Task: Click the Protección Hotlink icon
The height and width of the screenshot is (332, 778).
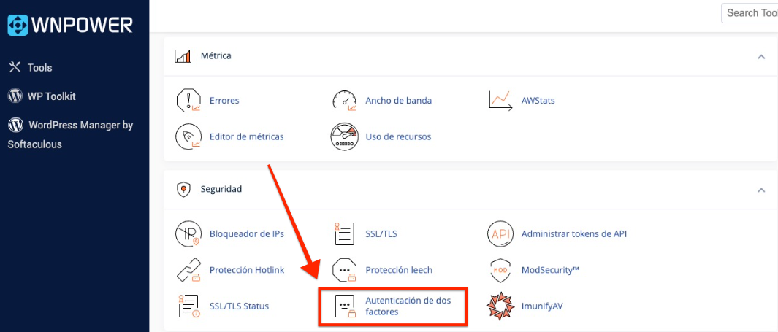Action: [x=188, y=270]
